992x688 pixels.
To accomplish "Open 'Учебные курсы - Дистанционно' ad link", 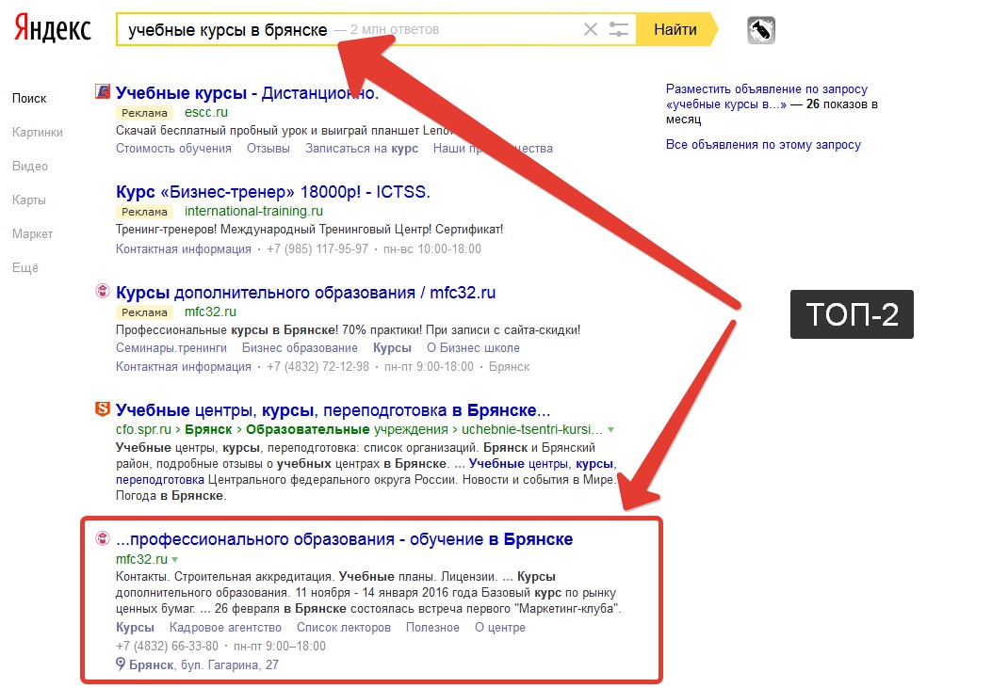I will 247,93.
